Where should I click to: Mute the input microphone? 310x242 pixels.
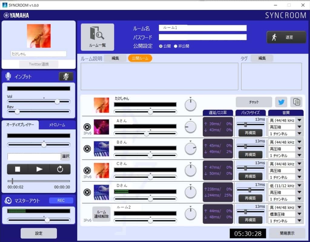click(x=66, y=76)
